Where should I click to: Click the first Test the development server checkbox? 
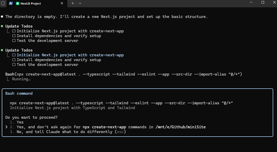click(x=14, y=41)
